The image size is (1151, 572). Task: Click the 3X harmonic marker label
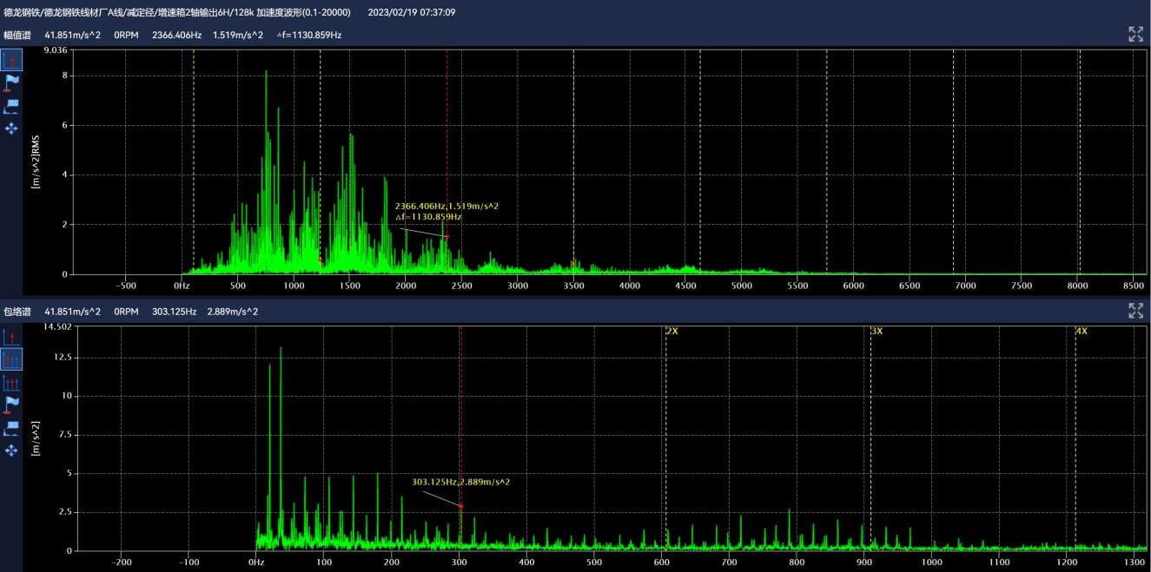(x=876, y=332)
